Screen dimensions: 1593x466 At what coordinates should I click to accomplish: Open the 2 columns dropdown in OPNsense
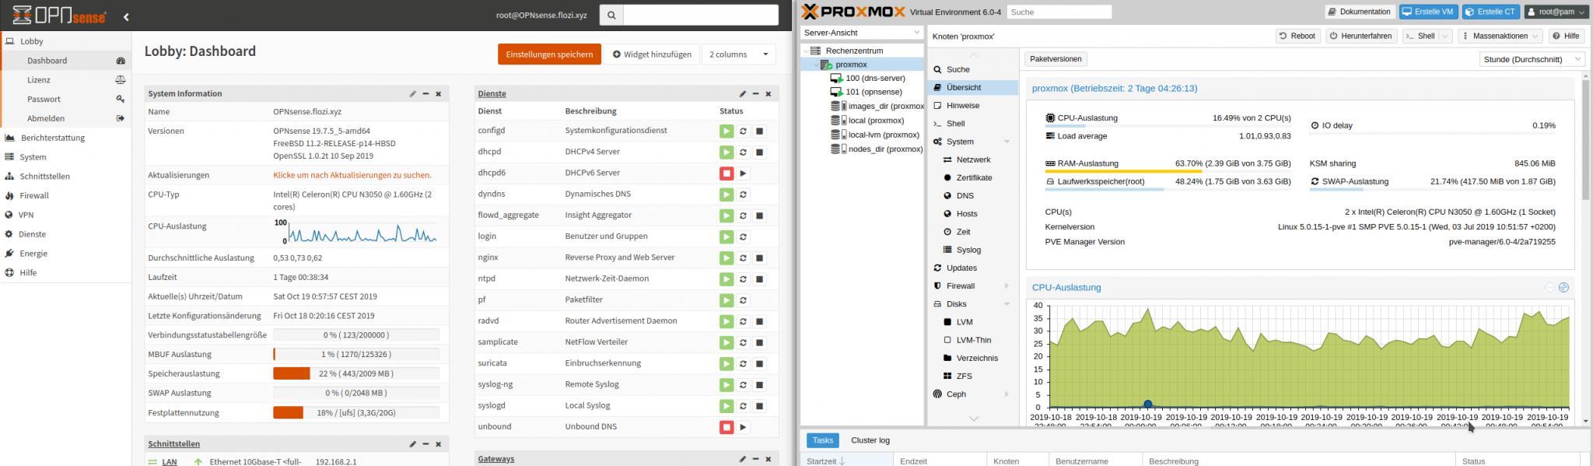pos(739,54)
